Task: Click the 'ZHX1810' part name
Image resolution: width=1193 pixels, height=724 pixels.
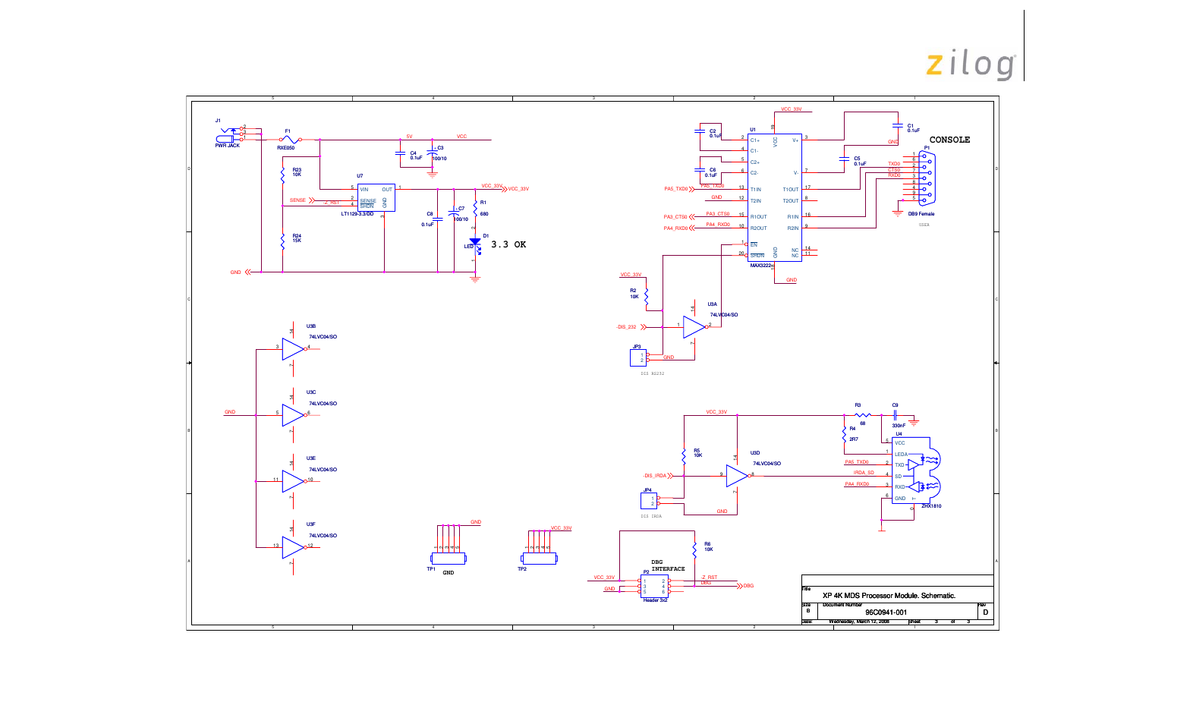Action: pyautogui.click(x=931, y=506)
